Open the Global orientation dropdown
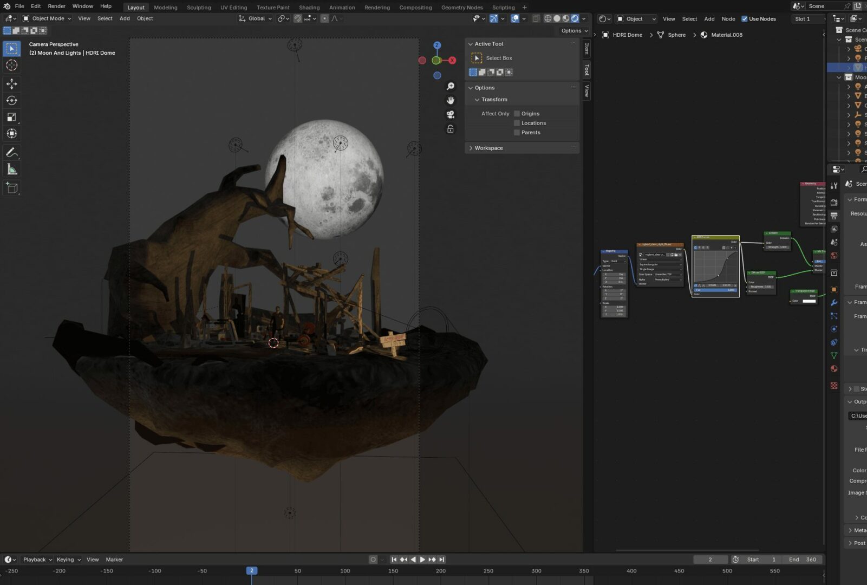Image resolution: width=867 pixels, height=585 pixels. point(256,18)
